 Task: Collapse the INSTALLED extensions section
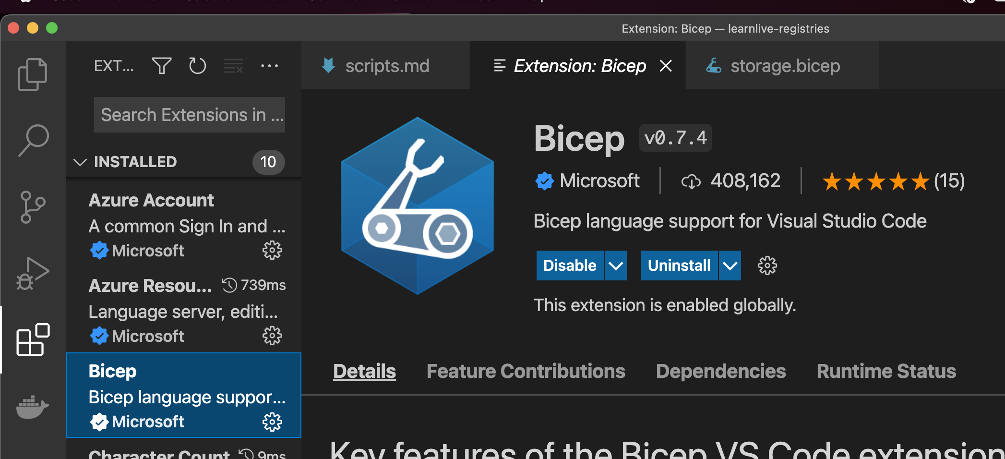[80, 162]
